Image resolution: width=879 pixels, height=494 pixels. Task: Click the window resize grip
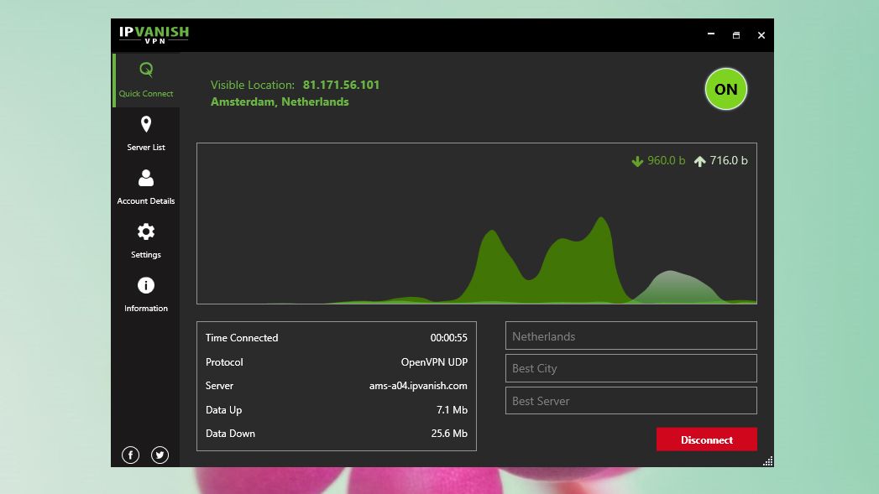(x=768, y=461)
